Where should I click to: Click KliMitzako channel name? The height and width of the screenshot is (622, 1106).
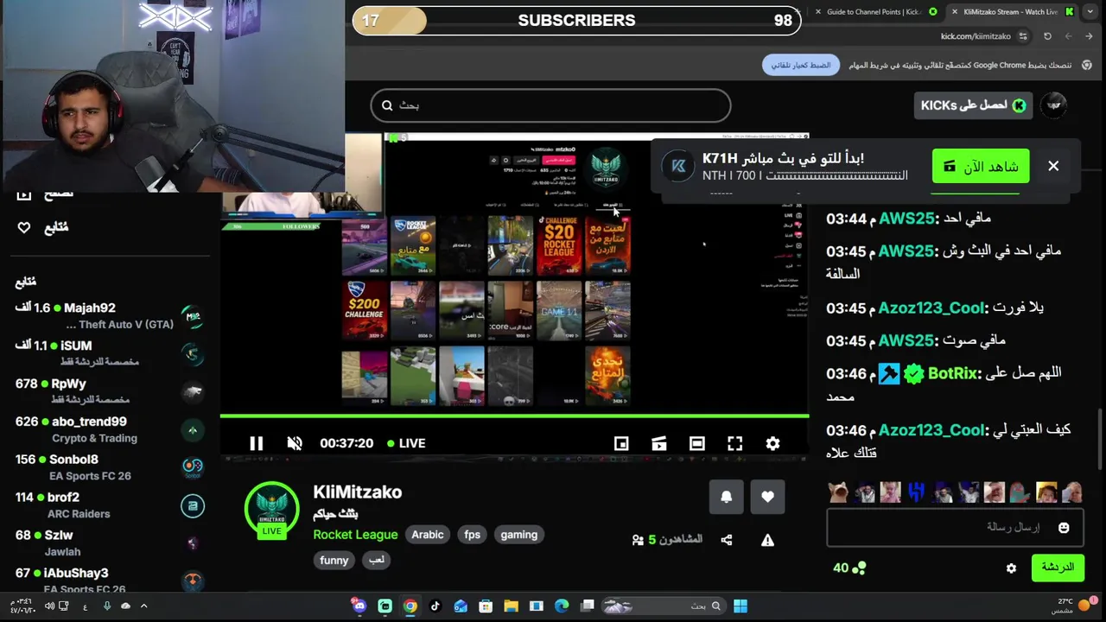(357, 492)
